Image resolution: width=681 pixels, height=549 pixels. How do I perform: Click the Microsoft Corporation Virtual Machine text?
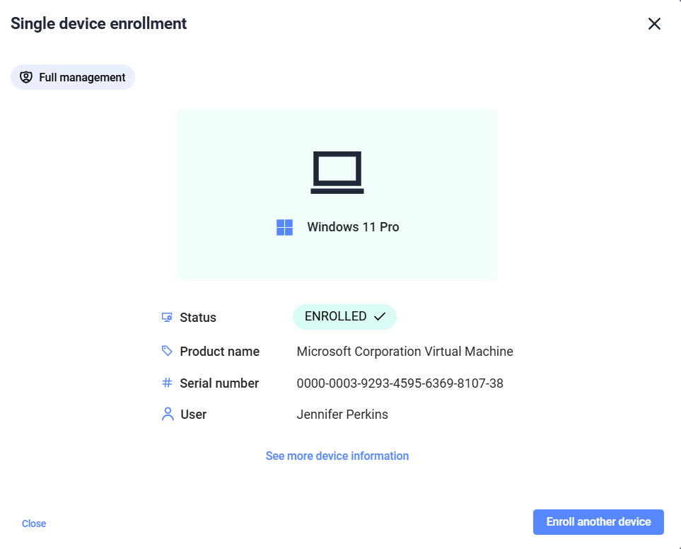click(x=404, y=352)
